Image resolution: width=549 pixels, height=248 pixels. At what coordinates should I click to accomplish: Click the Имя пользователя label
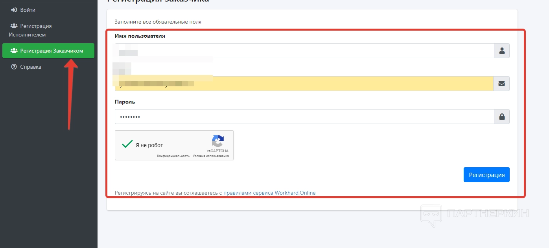point(140,36)
